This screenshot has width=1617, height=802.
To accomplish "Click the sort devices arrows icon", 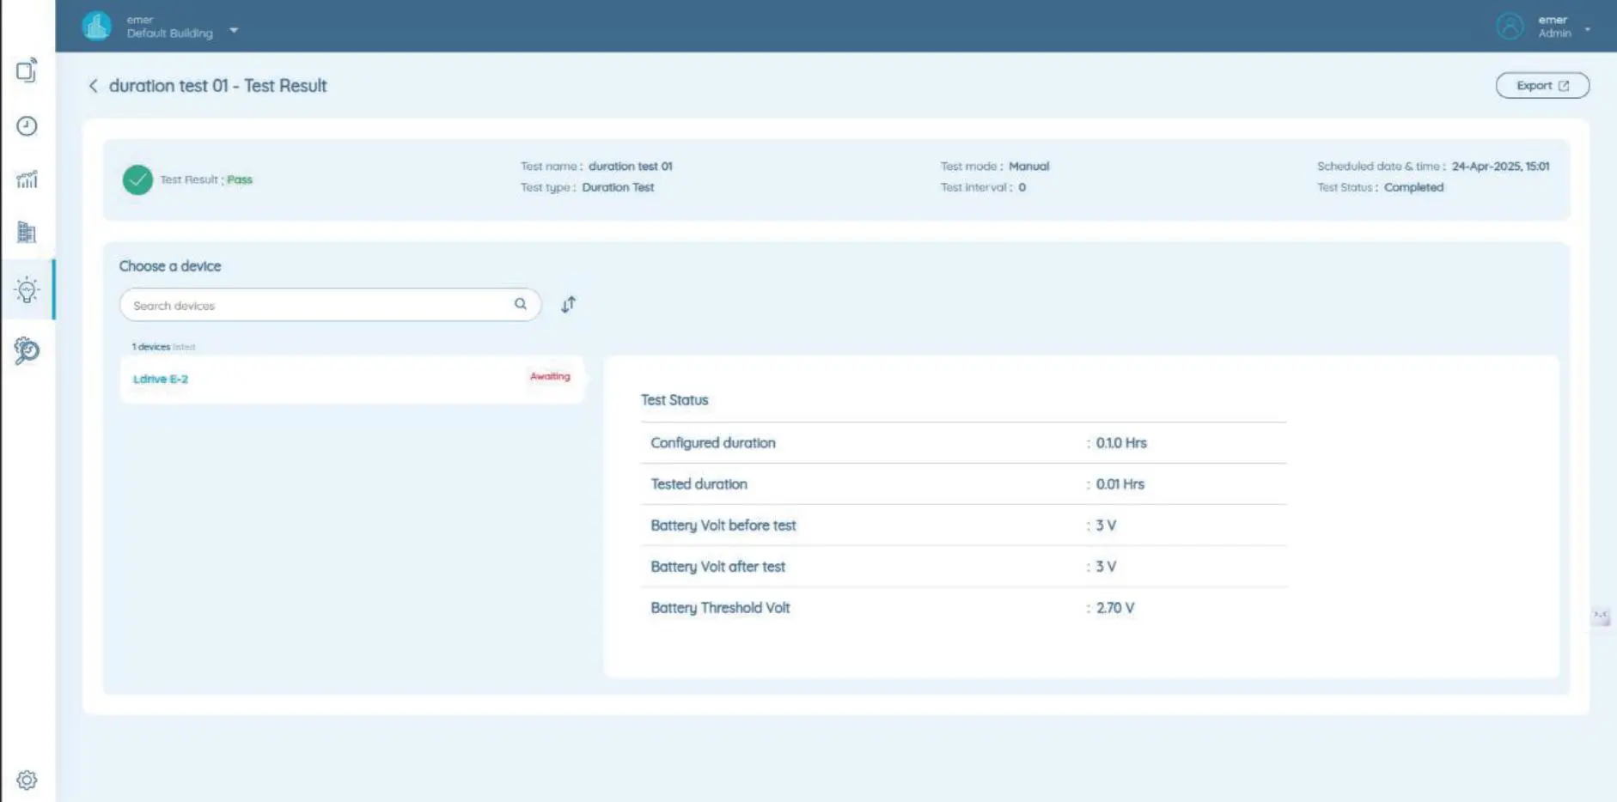I will click(x=568, y=305).
